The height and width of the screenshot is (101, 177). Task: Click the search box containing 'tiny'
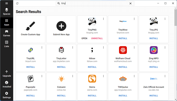[x=95, y=3]
